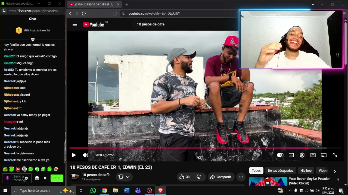The height and width of the screenshot is (195, 348).
Task: Select the De tus búsquedas chip
Action: pos(281,171)
